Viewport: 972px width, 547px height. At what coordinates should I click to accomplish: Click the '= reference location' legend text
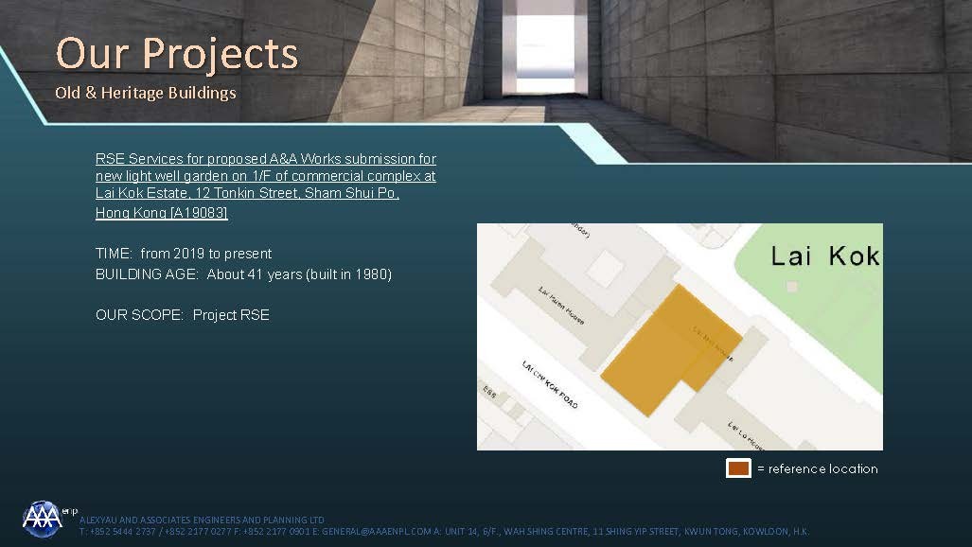[817, 468]
